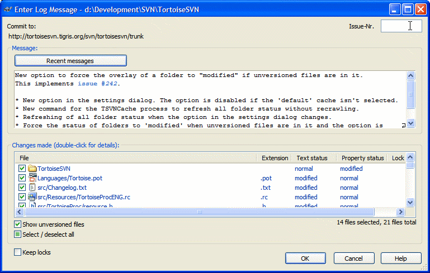Sort file list by Extension column

pos(274,158)
